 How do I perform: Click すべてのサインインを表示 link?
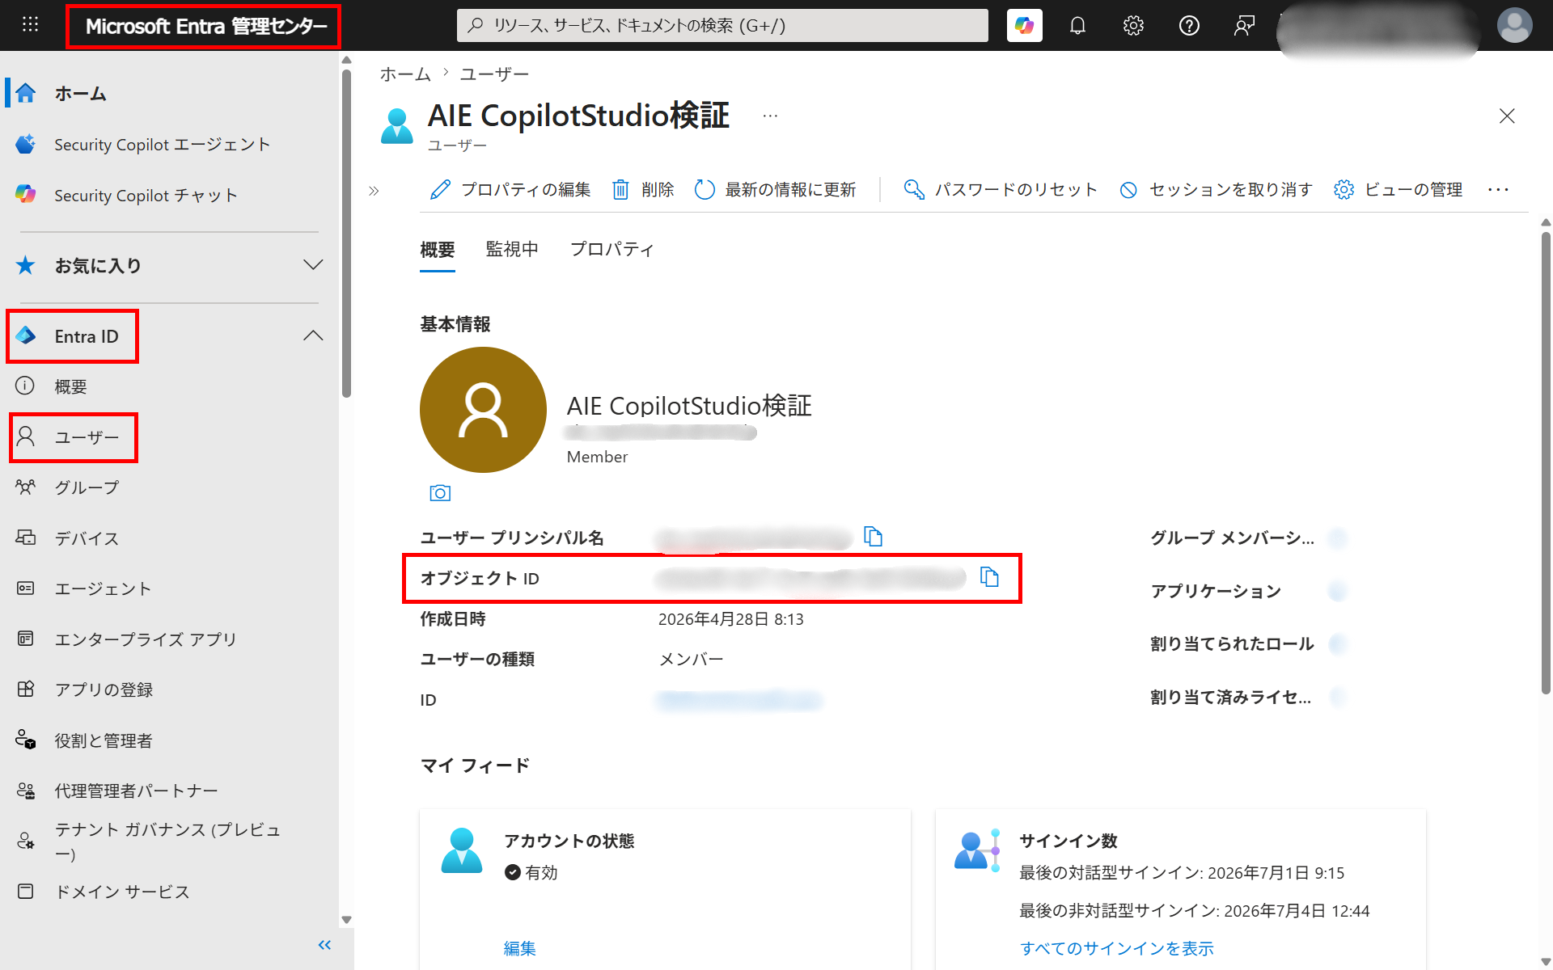[1117, 948]
